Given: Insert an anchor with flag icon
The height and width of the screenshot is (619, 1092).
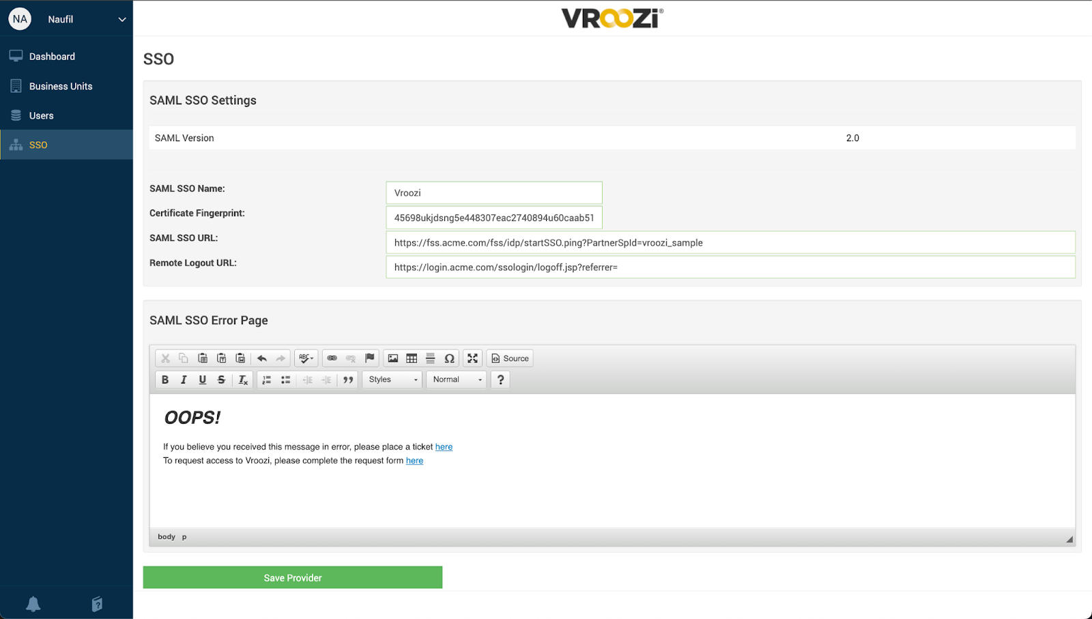Looking at the screenshot, I should coord(370,358).
